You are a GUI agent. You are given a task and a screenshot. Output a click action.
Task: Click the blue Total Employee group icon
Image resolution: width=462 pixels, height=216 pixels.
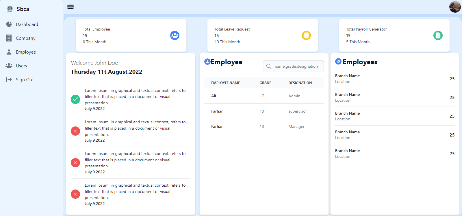175,35
